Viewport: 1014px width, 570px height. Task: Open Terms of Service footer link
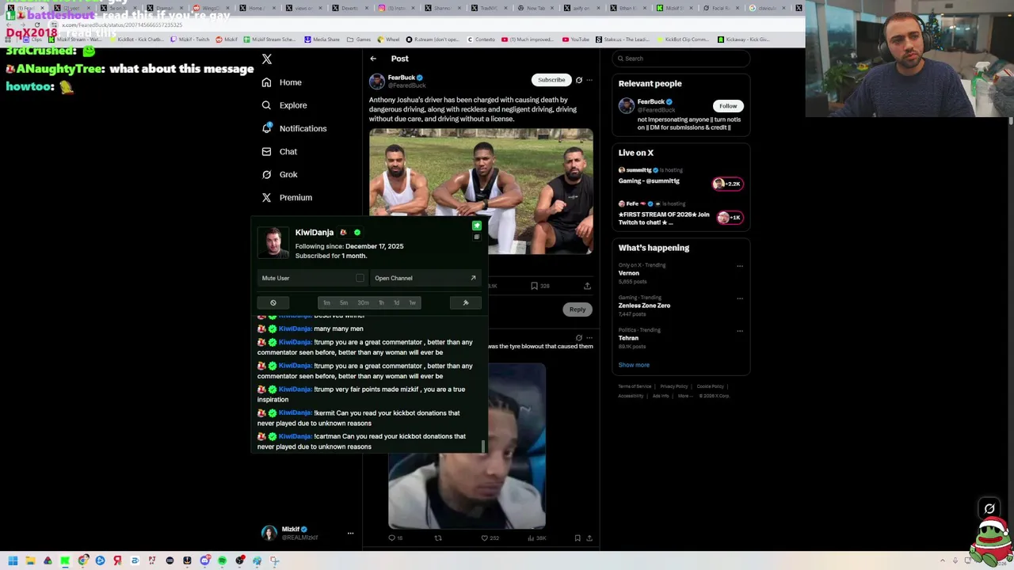coord(635,386)
